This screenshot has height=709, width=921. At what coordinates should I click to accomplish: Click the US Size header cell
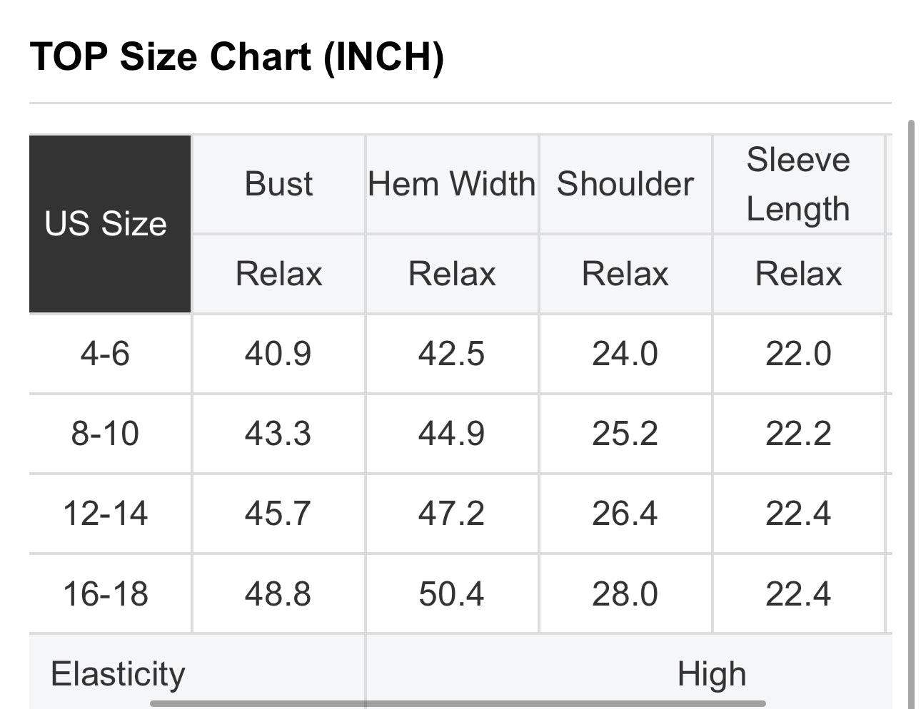[x=106, y=223]
